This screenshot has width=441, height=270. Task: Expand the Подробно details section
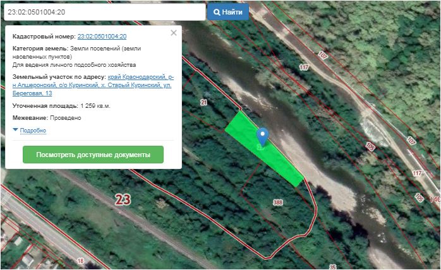tap(33, 131)
